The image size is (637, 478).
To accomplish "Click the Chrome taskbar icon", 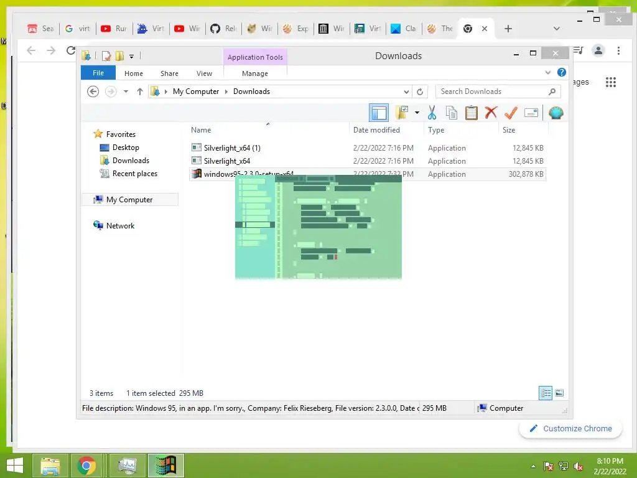I will click(86, 466).
